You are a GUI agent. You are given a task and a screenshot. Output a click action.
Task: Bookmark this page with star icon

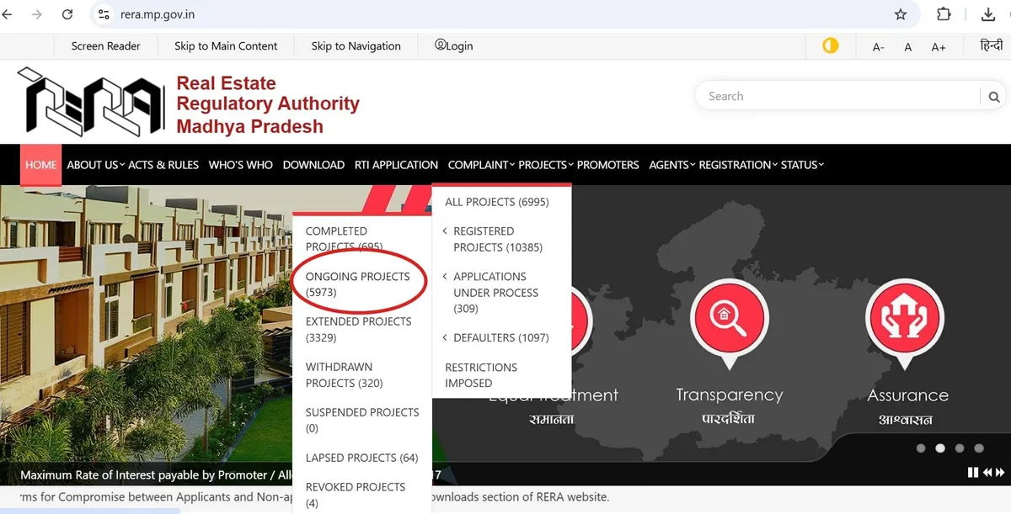click(x=901, y=14)
